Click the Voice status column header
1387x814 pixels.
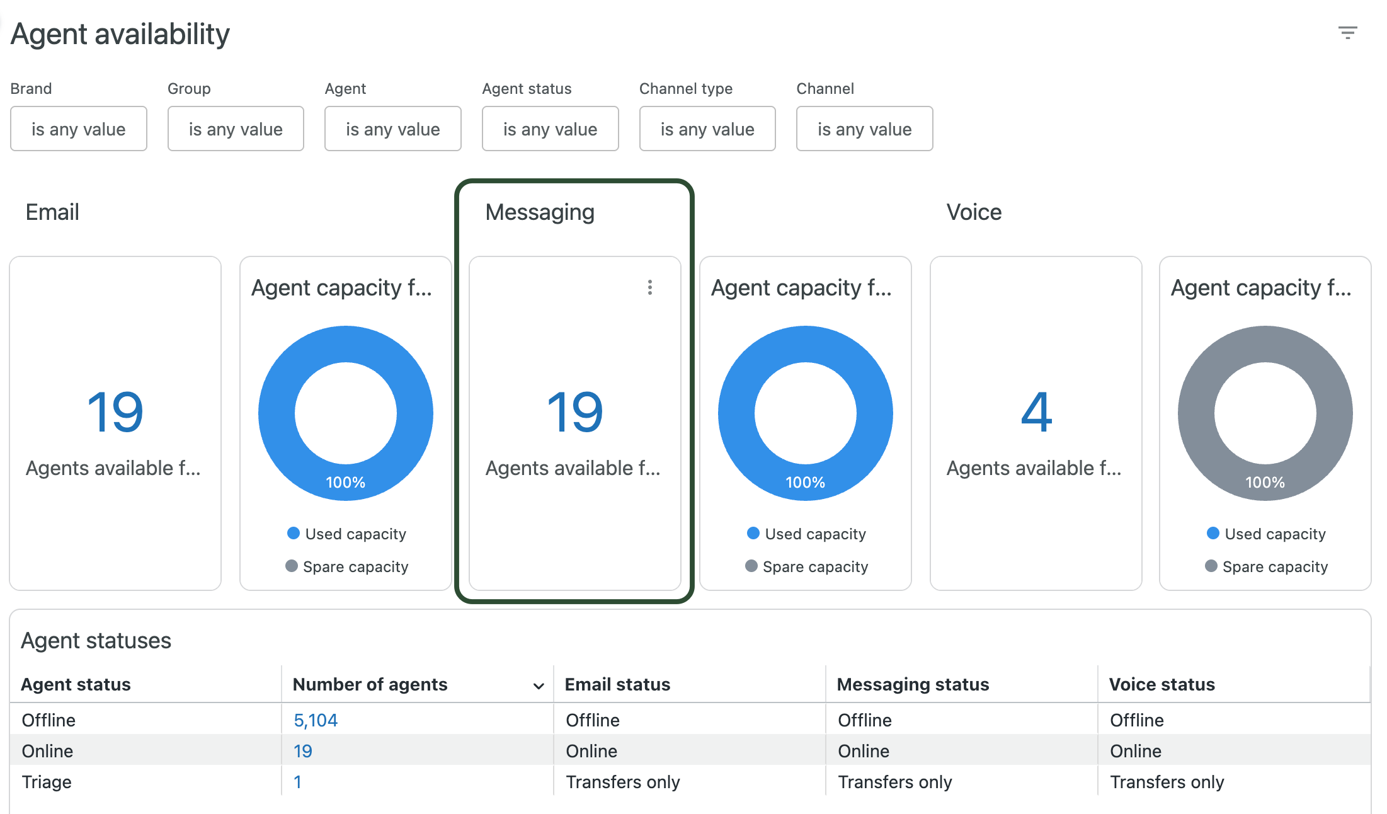pos(1162,684)
